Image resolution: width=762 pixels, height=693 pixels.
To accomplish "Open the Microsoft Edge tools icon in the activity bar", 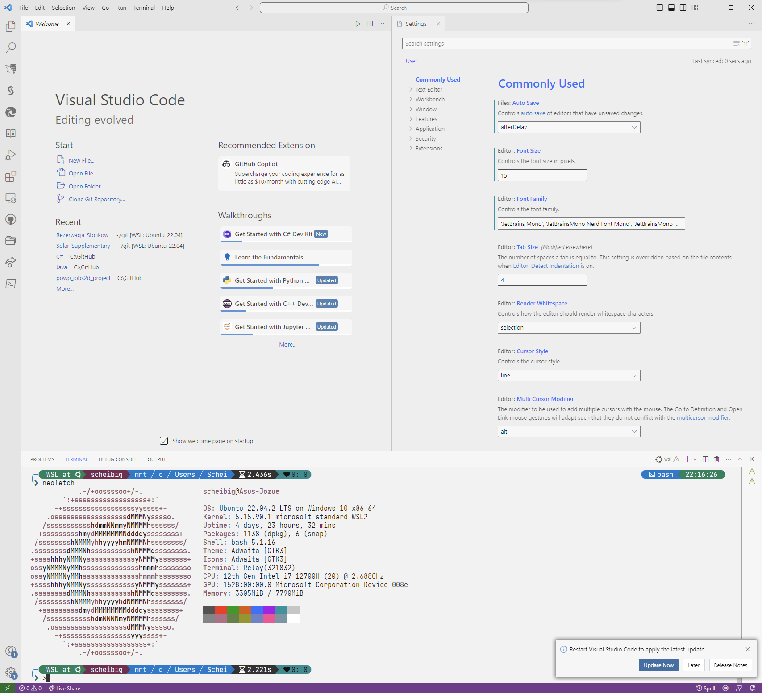I will pos(11,112).
